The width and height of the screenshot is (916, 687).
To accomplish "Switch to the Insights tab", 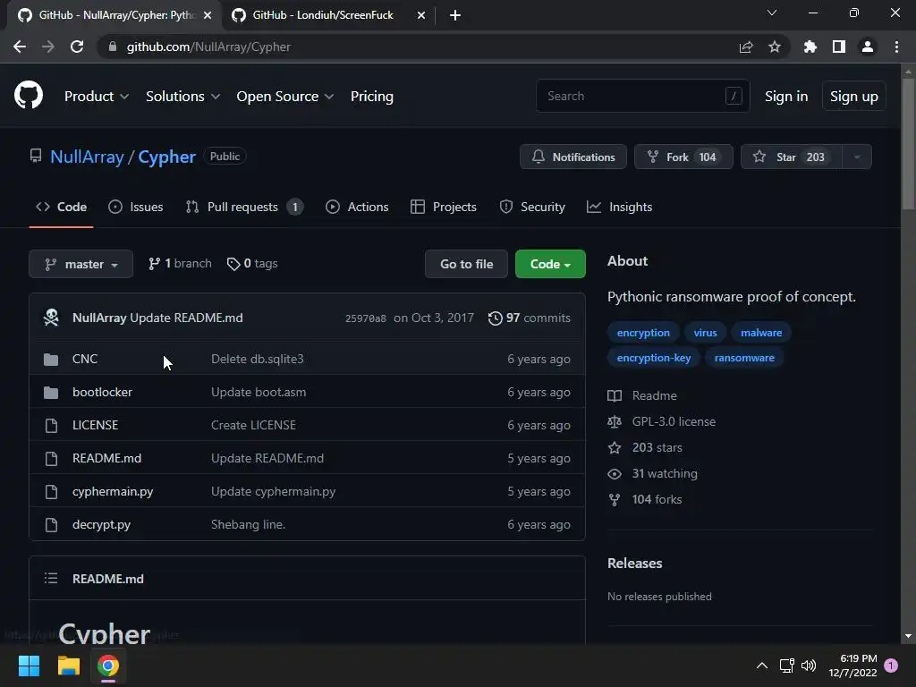I will coord(619,207).
